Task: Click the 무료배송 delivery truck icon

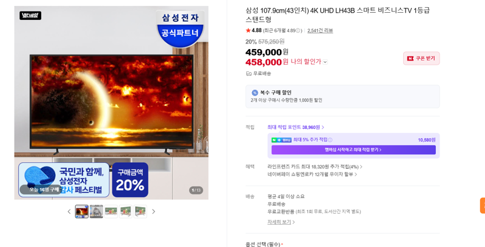Action: coord(249,73)
